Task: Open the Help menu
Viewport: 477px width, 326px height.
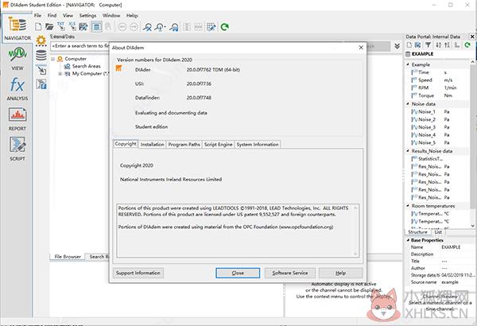Action: [132, 15]
